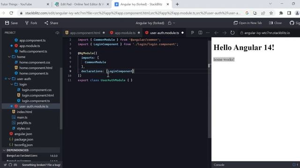Screen dimensions: 300x168
Task: Open tsconfig.json file
Action: [x=23, y=145]
